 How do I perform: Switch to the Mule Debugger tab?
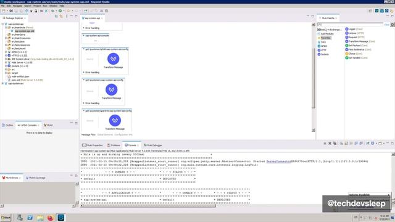(153, 146)
